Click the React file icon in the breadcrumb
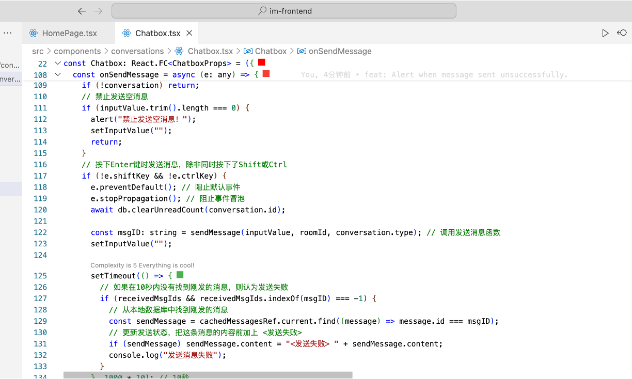Screen dimensions: 632x379 tap(179, 51)
